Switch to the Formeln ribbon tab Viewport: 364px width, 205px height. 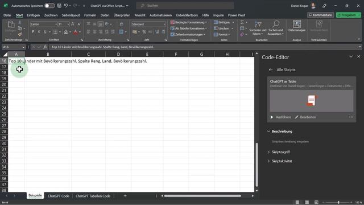[90, 15]
